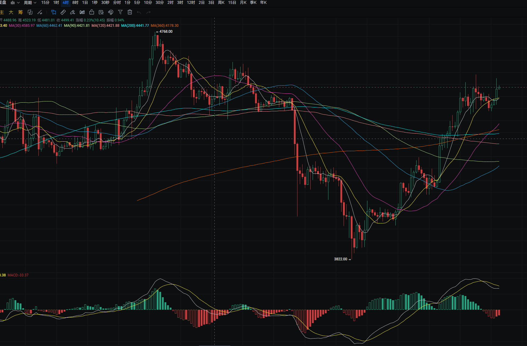Click the trend line drawing tool
The height and width of the screenshot is (346, 527).
click(x=40, y=12)
